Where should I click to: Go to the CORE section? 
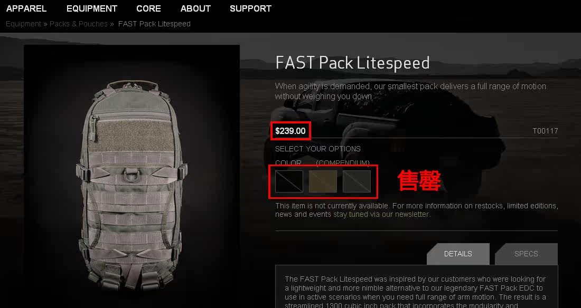click(x=148, y=8)
